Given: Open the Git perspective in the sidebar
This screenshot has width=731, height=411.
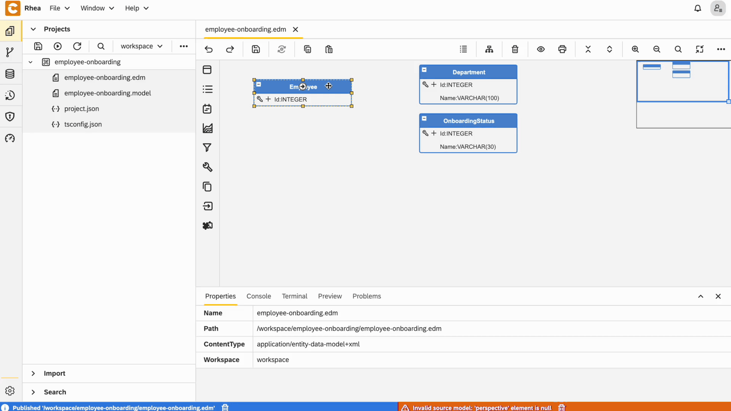Looking at the screenshot, I should [x=10, y=53].
